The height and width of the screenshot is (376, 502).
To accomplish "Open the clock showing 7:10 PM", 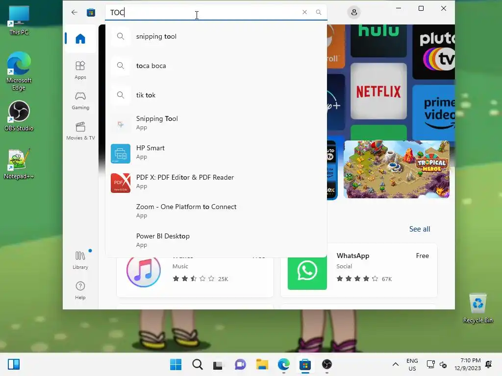I will coord(468,364).
